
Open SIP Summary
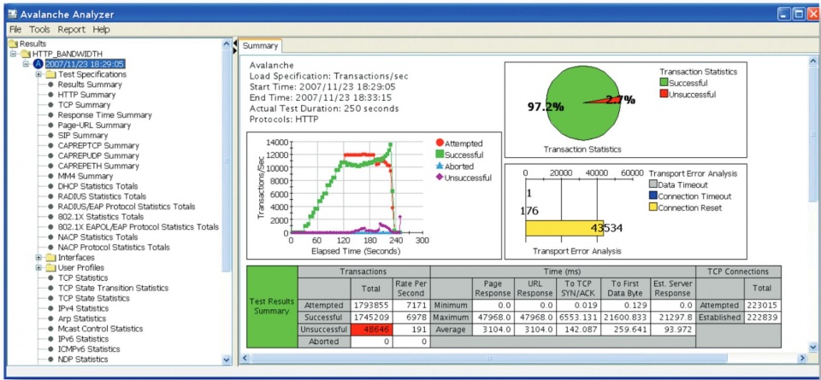coord(83,136)
